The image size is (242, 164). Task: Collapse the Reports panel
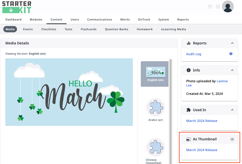tap(232, 43)
